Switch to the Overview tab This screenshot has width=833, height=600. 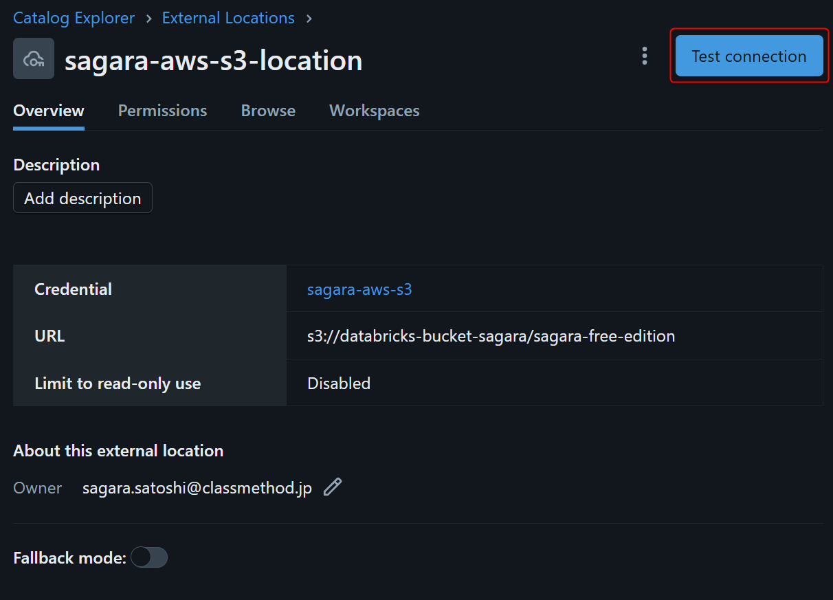click(49, 111)
